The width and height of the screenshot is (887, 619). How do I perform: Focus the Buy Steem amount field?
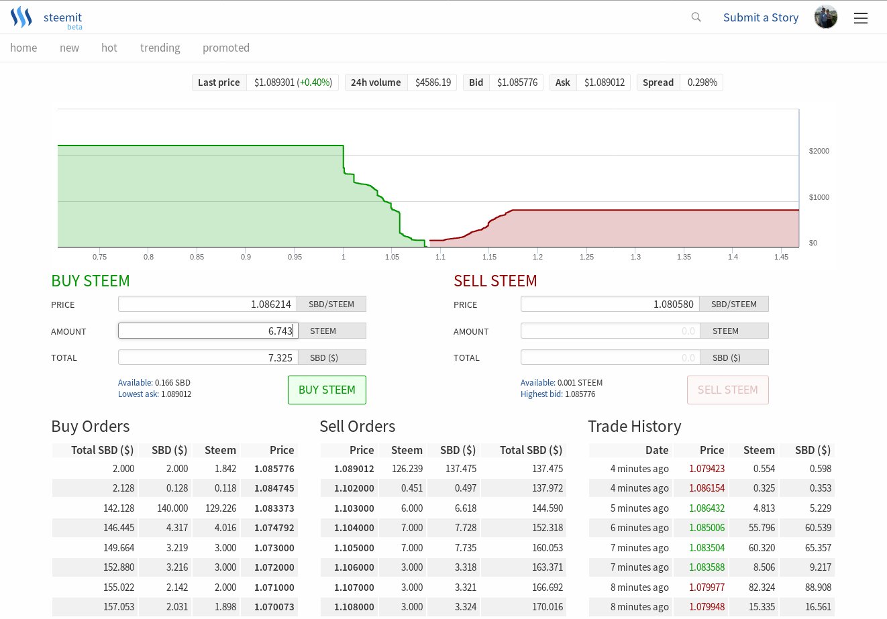[208, 331]
